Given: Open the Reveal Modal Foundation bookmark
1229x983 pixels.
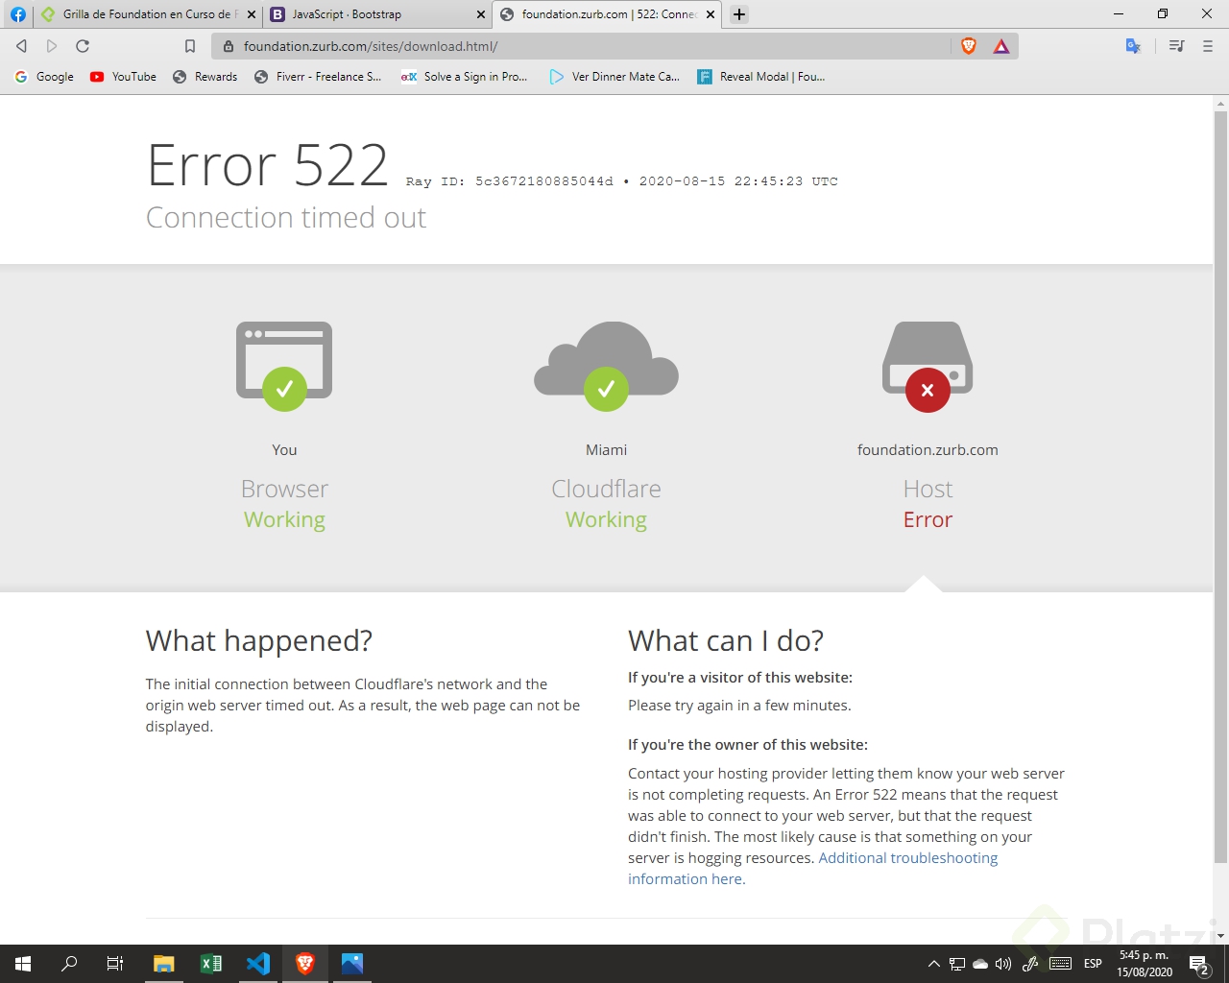Looking at the screenshot, I should 761,77.
